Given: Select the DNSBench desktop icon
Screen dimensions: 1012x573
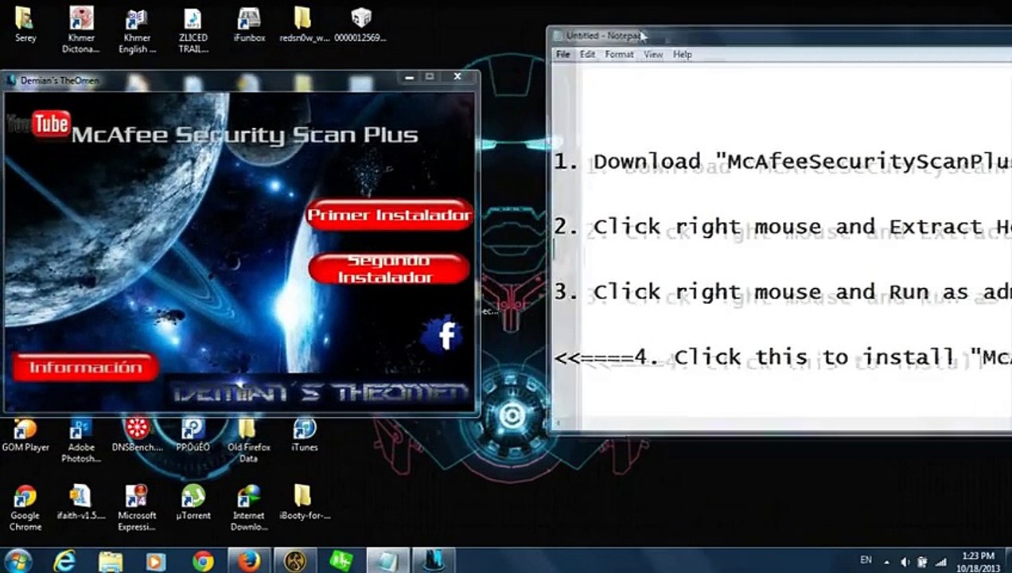Looking at the screenshot, I should click(138, 435).
